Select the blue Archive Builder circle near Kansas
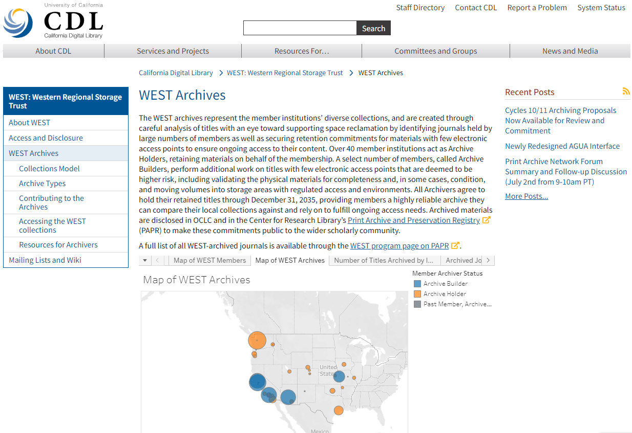Image resolution: width=632 pixels, height=433 pixels. tap(339, 377)
